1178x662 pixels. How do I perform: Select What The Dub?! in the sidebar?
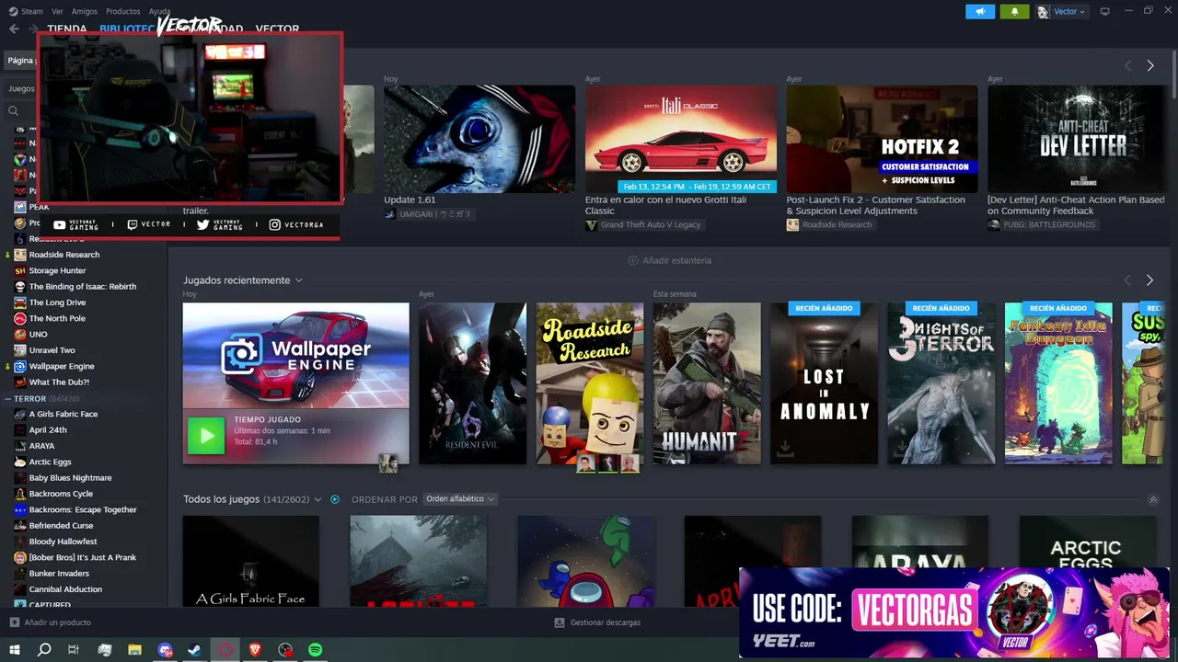pyautogui.click(x=59, y=382)
